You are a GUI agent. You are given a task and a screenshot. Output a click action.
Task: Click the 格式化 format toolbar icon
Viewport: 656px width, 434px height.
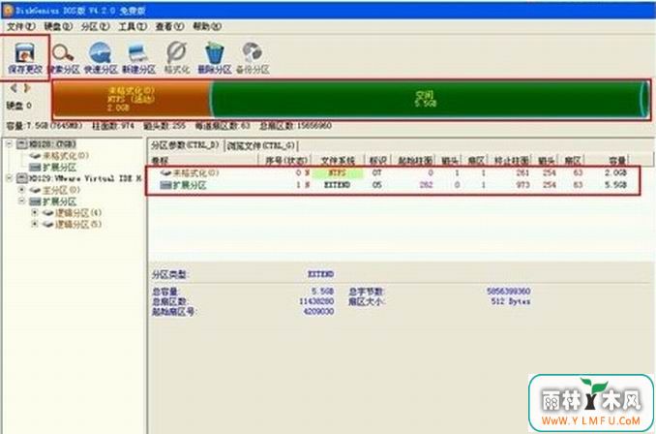176,58
